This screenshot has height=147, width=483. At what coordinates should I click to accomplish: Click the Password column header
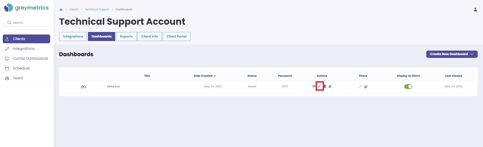coord(285,76)
